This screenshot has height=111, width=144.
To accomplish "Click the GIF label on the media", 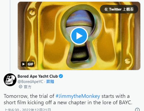I will point(30,64).
